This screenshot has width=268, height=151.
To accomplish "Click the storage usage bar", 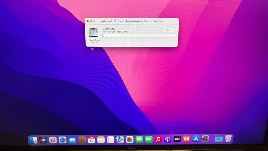I will click(138, 36).
